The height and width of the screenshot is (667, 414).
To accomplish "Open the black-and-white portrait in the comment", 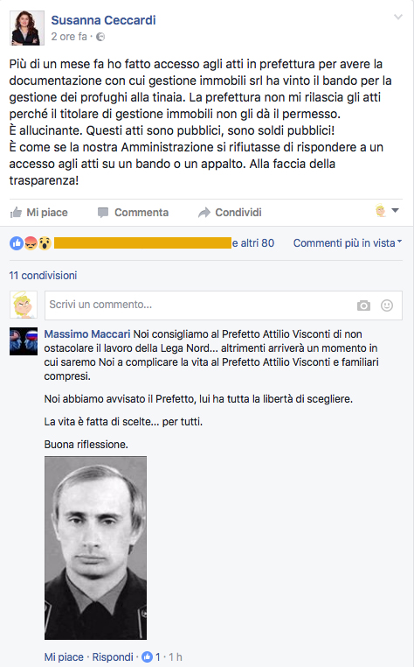I will 95,548.
